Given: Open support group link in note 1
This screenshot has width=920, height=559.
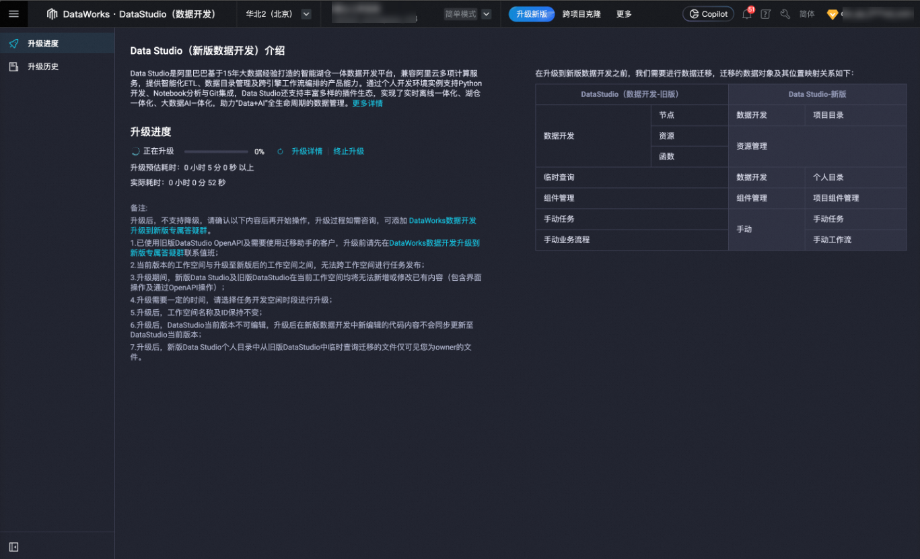Looking at the screenshot, I should click(435, 243).
